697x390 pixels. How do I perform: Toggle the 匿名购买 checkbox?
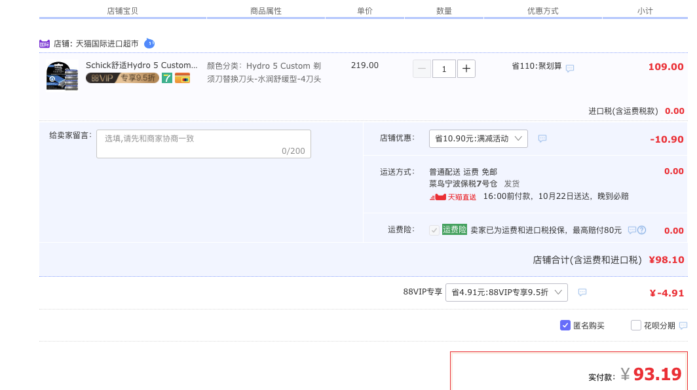(x=565, y=325)
